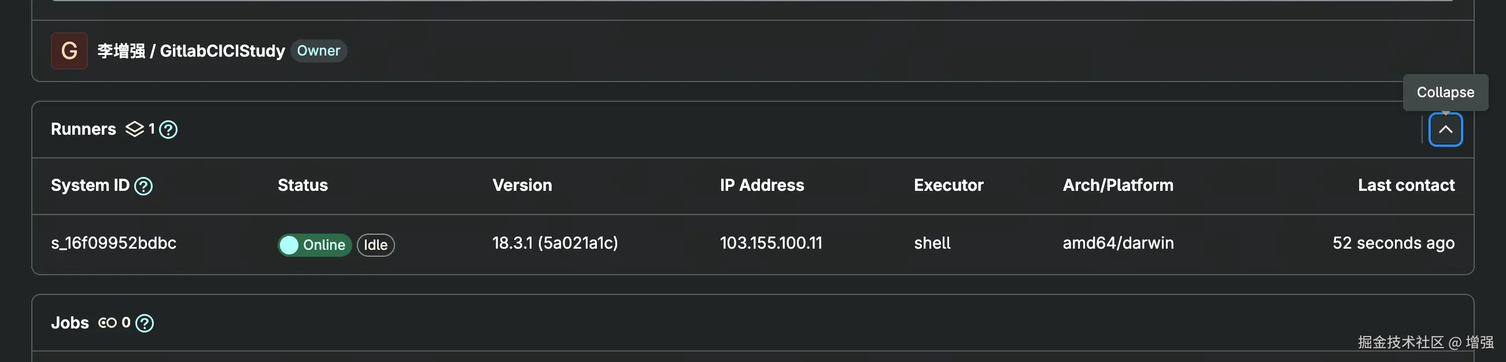Screen dimensions: 1506x362
Task: Click the IP address 103.155.100.11
Action: pos(770,243)
